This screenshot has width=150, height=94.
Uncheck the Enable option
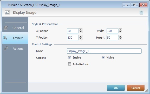click(x=69, y=57)
